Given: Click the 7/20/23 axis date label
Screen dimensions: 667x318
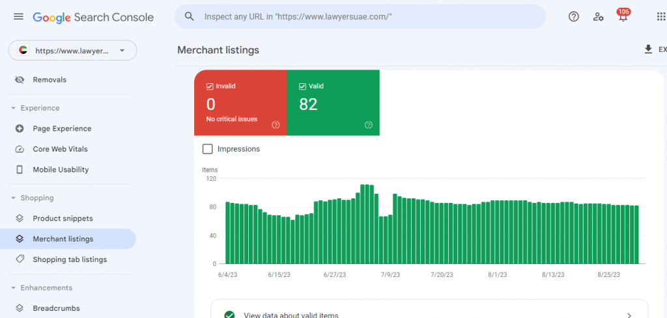Looking at the screenshot, I should pos(442,275).
